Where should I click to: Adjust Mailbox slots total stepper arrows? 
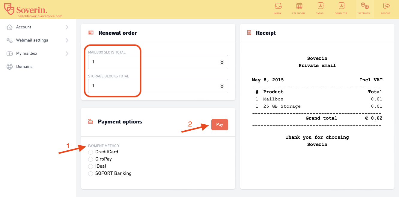(x=222, y=62)
